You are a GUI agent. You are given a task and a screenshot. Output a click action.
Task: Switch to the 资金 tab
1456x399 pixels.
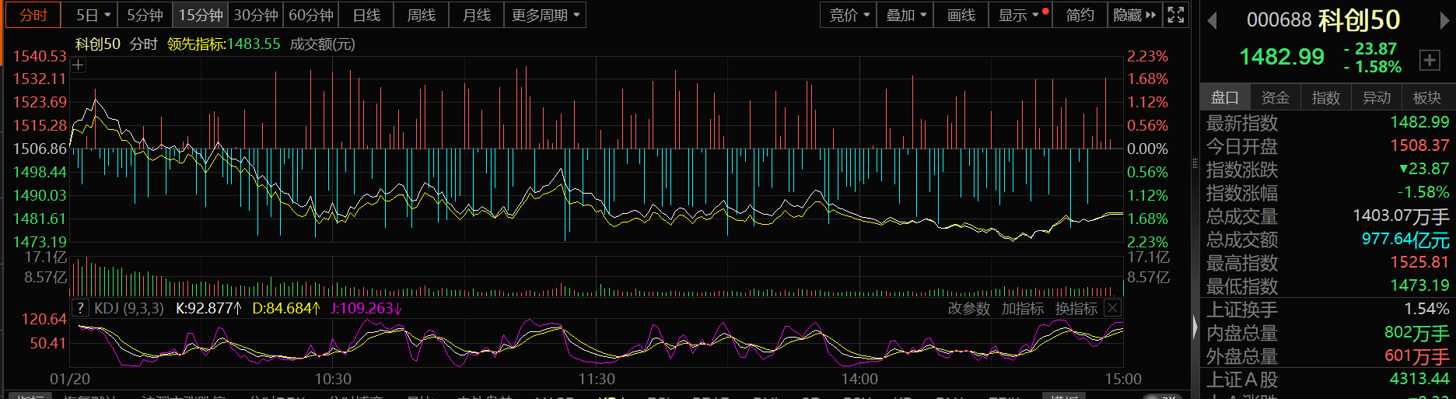click(x=1275, y=97)
